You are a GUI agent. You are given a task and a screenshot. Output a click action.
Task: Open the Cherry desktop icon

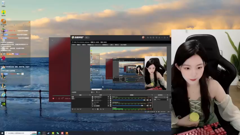(x=3, y=59)
